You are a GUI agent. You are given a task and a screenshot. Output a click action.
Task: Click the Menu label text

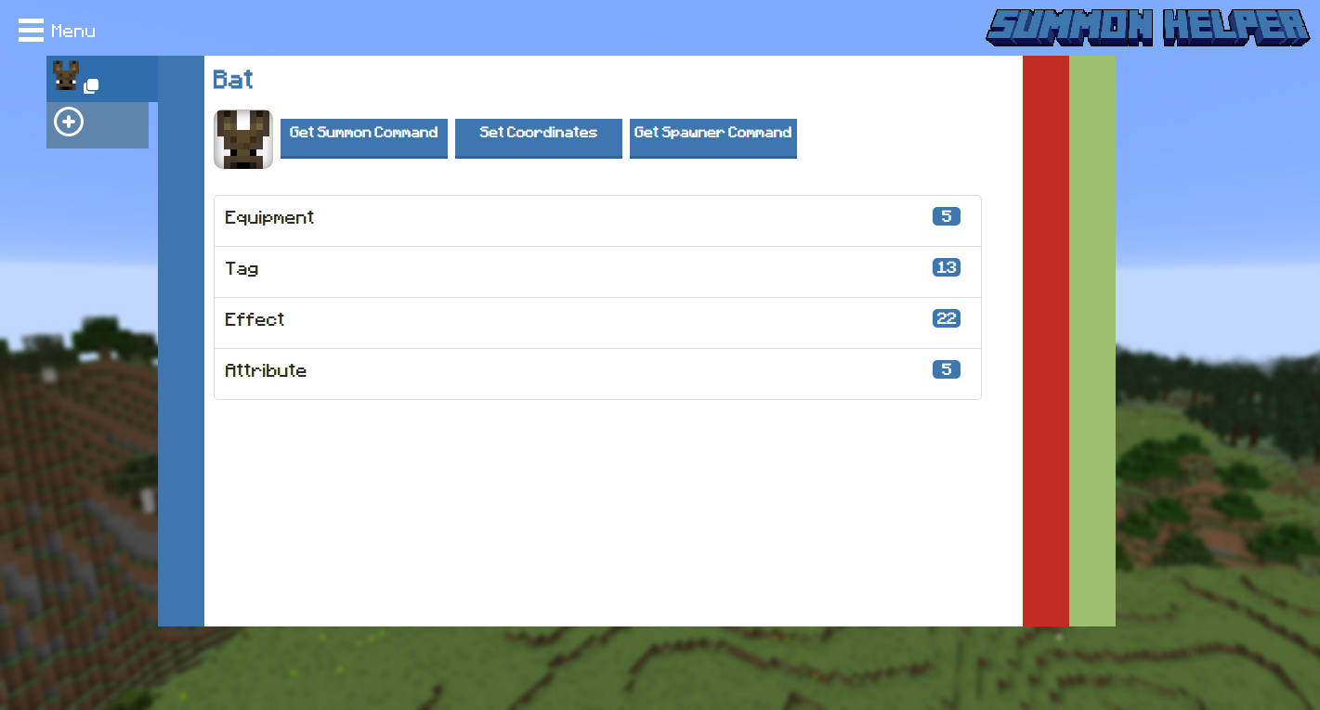[73, 32]
